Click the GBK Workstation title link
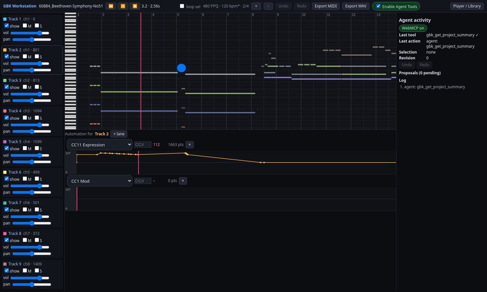 20,6
